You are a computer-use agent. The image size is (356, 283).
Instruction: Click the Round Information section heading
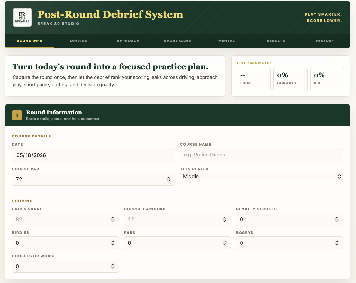coord(54,112)
